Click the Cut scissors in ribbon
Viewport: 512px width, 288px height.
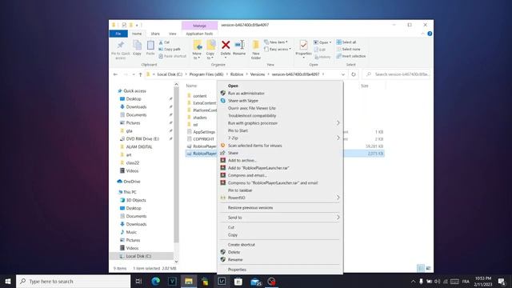[x=164, y=42]
